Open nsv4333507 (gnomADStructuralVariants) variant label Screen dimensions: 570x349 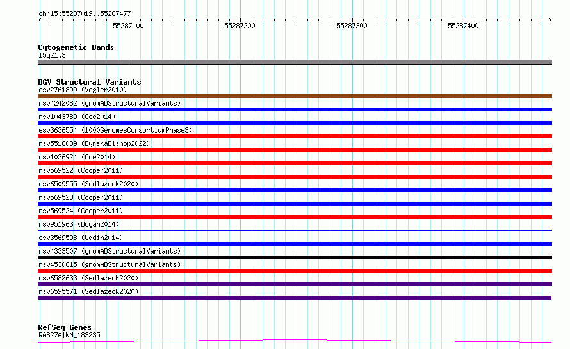point(110,251)
